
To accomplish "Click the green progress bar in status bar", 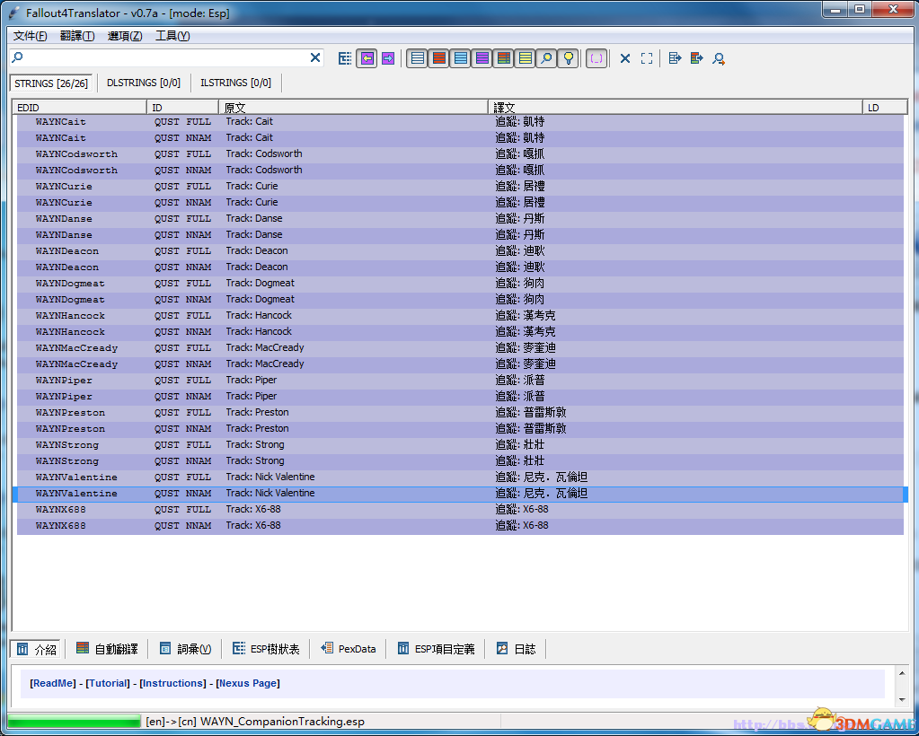I will point(75,721).
